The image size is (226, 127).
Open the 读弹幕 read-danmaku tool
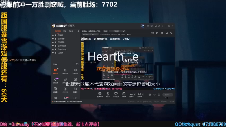55,90
